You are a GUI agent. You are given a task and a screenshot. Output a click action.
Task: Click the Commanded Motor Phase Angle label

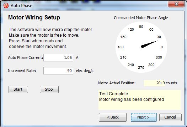click(x=141, y=18)
